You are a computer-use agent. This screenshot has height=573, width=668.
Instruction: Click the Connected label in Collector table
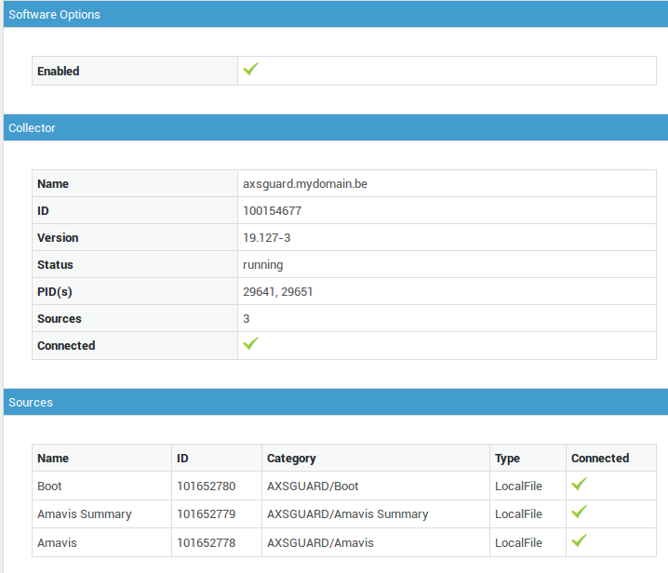coord(66,345)
